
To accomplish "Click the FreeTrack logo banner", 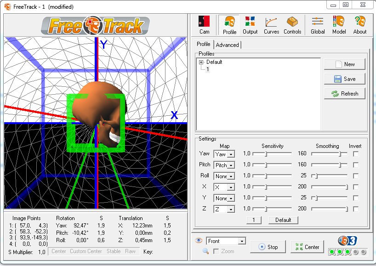I will [96, 25].
